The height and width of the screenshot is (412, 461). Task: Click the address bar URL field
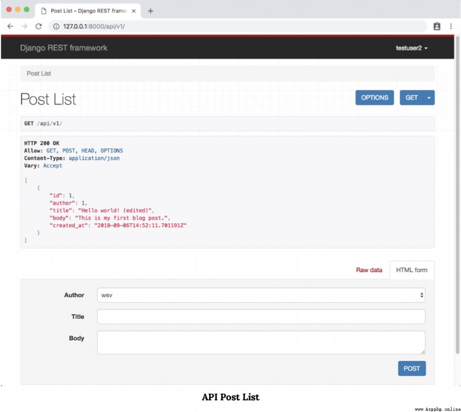(x=237, y=26)
